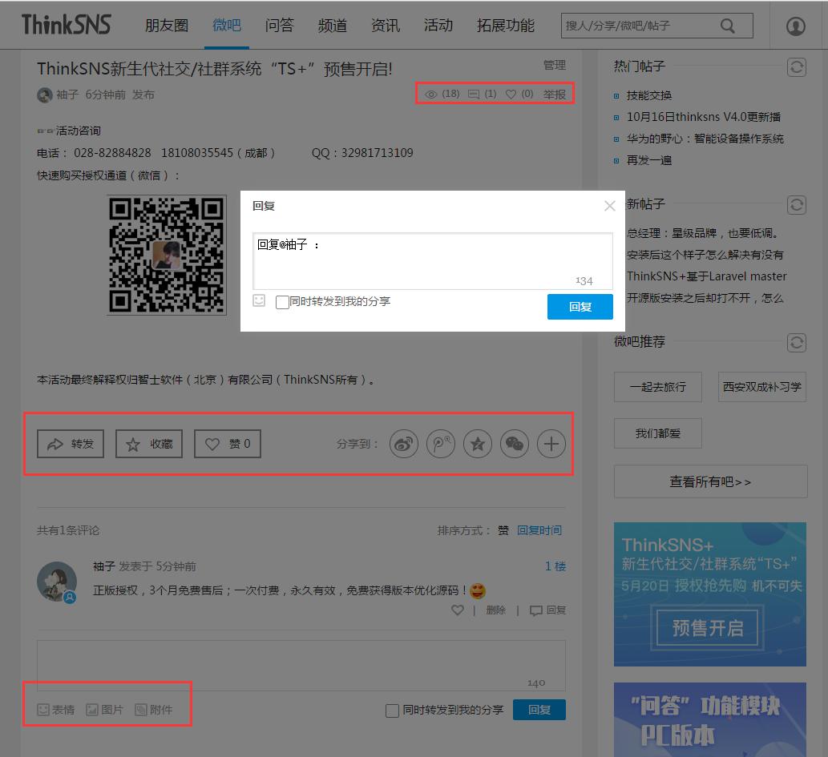The height and width of the screenshot is (757, 828).
Task: Like 袖子's comment with the heart icon
Action: pyautogui.click(x=457, y=610)
